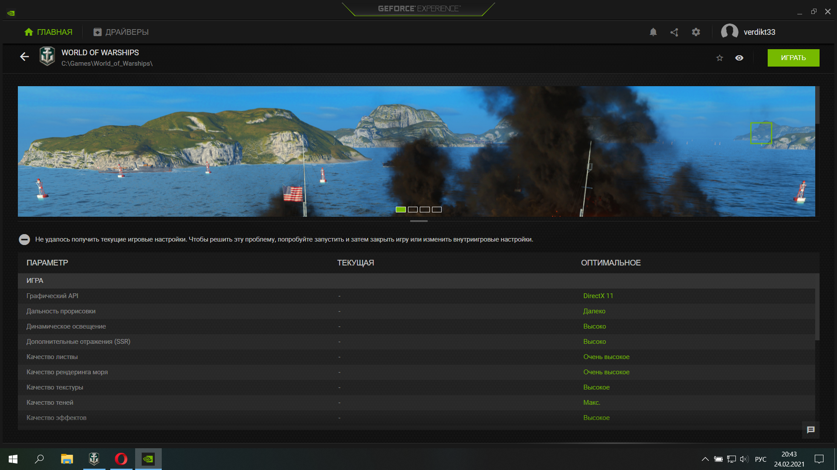Click the ПАРАМЕТР column header
837x470 pixels.
tap(47, 263)
